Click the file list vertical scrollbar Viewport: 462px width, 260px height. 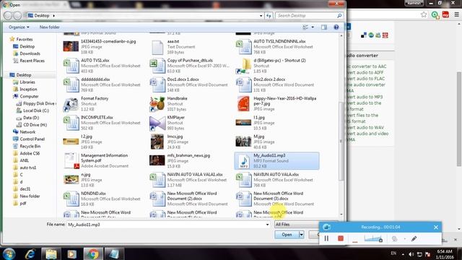click(x=341, y=141)
